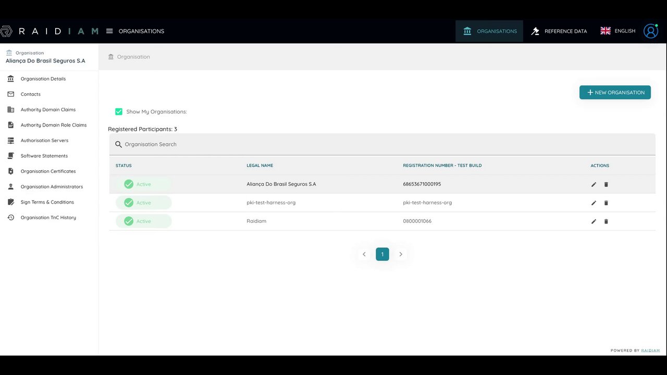The height and width of the screenshot is (375, 667).
Task: Edit the Raidiam organisation row
Action: pyautogui.click(x=594, y=221)
